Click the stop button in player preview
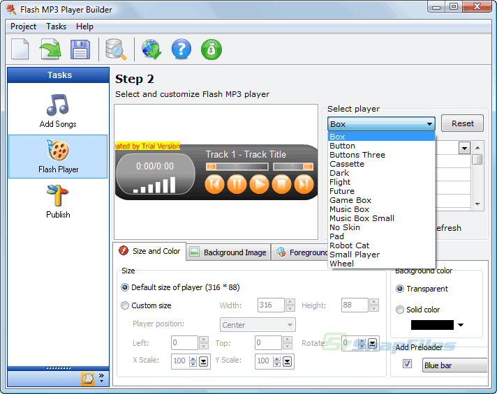 281,184
